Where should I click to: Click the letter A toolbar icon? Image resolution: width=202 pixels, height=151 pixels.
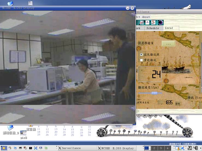click(148, 23)
